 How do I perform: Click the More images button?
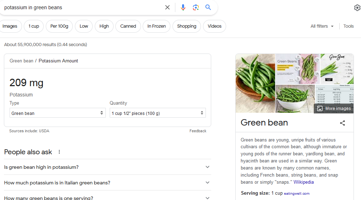click(x=334, y=109)
